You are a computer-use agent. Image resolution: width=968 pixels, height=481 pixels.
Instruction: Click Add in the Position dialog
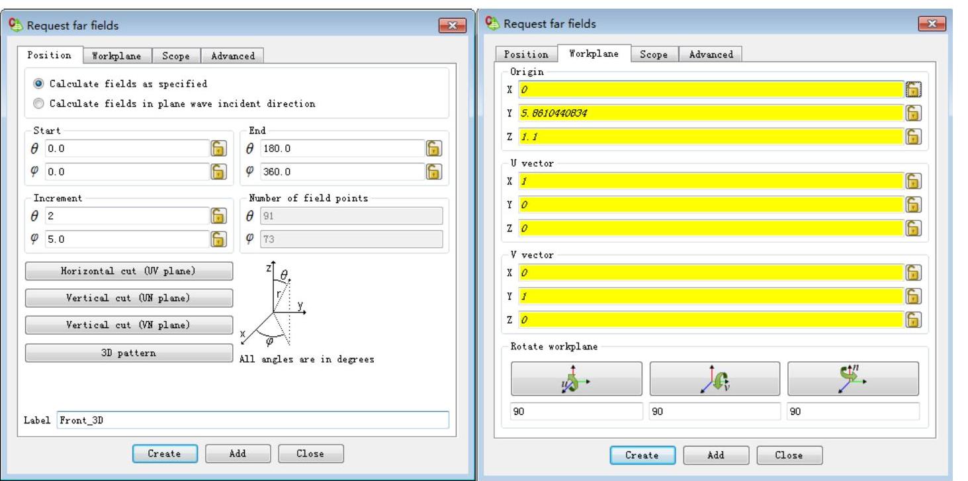click(x=238, y=453)
